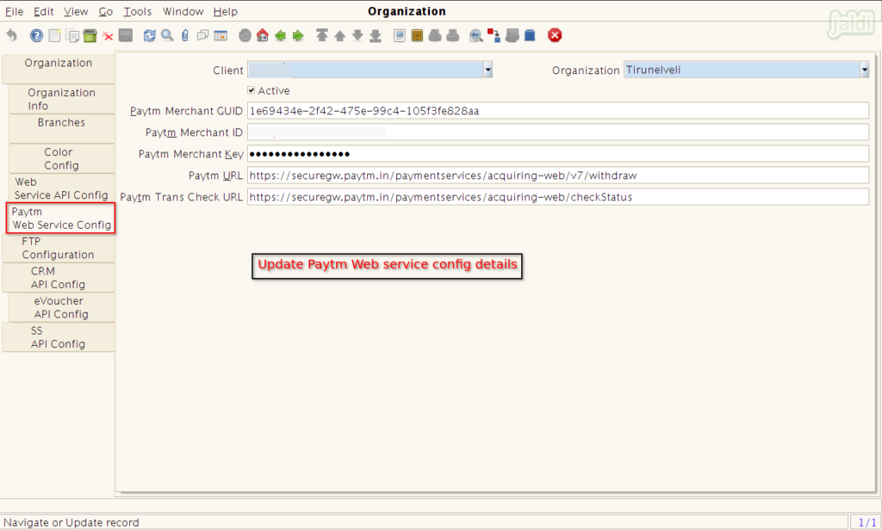Open the View menu
The image size is (882, 530).
click(76, 11)
